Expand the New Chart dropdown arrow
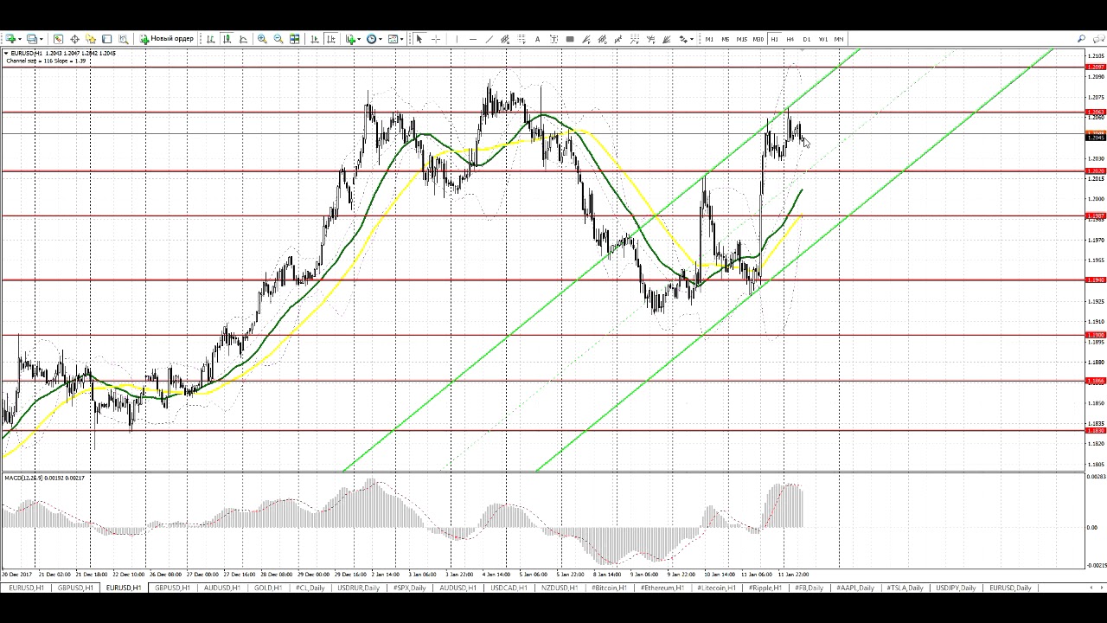Viewport: 1107px width, 623px height. coord(20,39)
